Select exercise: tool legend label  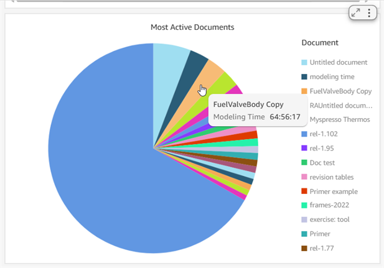[329, 219]
